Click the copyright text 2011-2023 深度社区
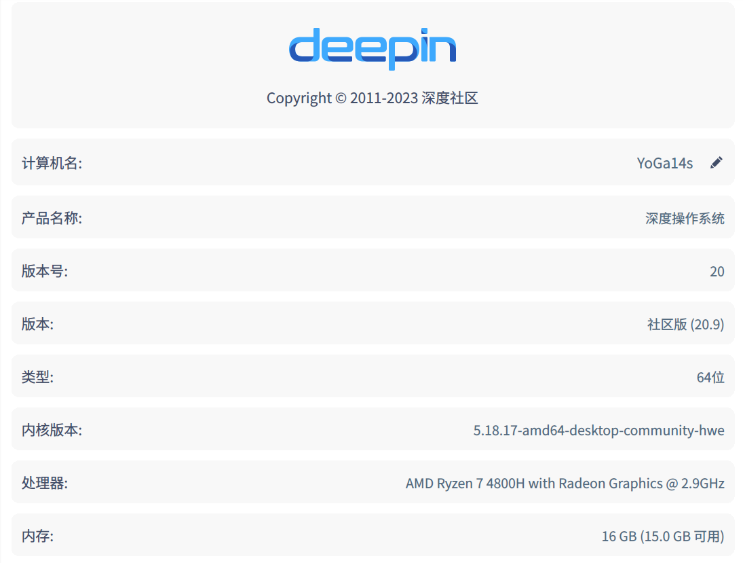The width and height of the screenshot is (743, 563). point(373,98)
